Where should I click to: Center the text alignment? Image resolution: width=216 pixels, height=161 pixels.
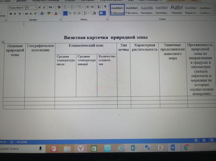(70, 13)
